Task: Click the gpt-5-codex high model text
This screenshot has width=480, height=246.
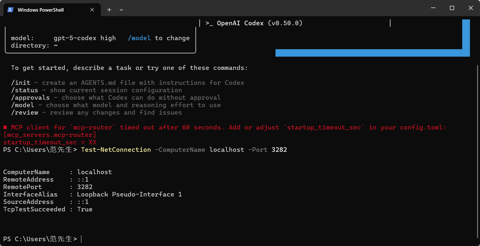Action: [x=85, y=38]
